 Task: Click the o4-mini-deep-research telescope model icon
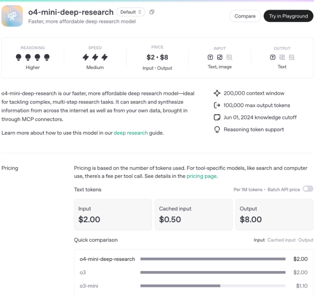[x=12, y=16]
